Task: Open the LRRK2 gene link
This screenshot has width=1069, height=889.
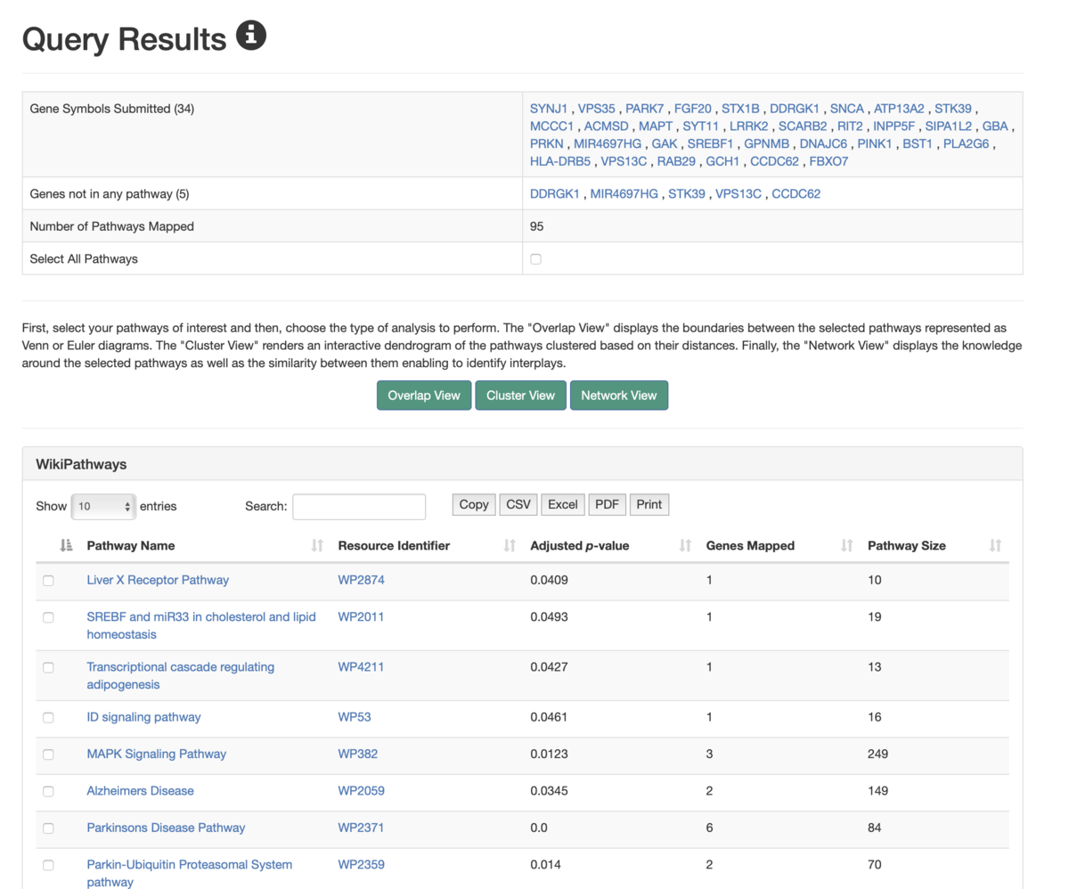Action: coord(748,126)
